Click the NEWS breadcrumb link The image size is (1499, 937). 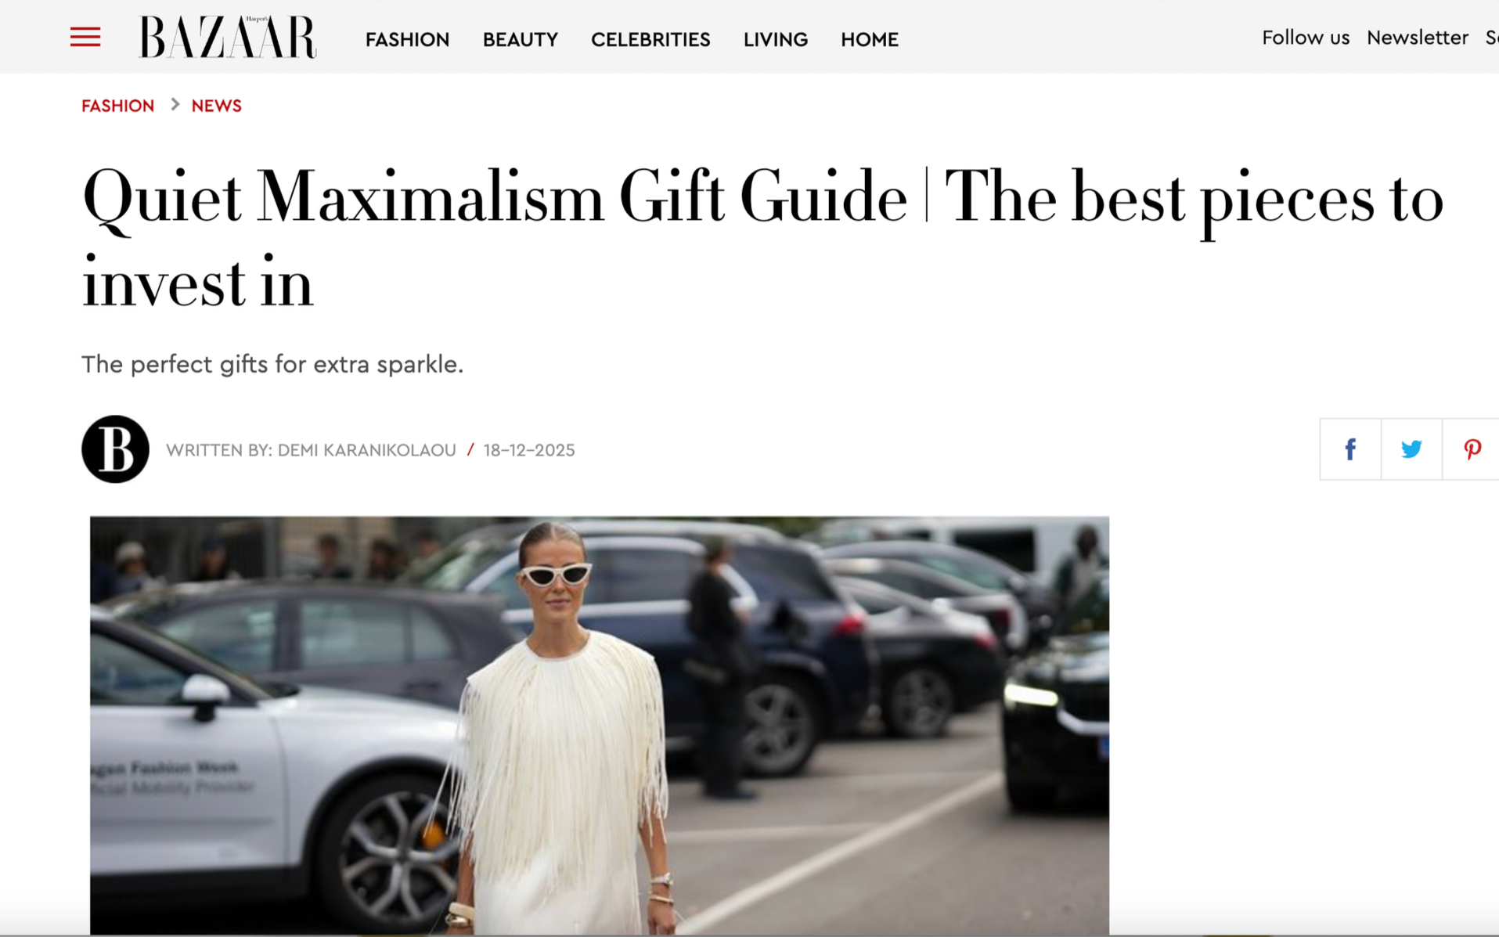(x=217, y=106)
